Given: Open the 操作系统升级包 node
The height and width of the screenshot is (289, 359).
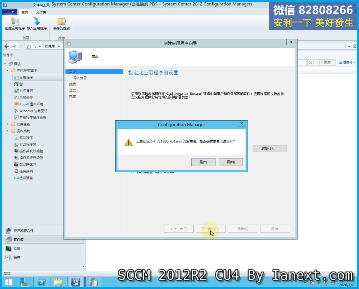Looking at the screenshot, I should [x=31, y=158].
